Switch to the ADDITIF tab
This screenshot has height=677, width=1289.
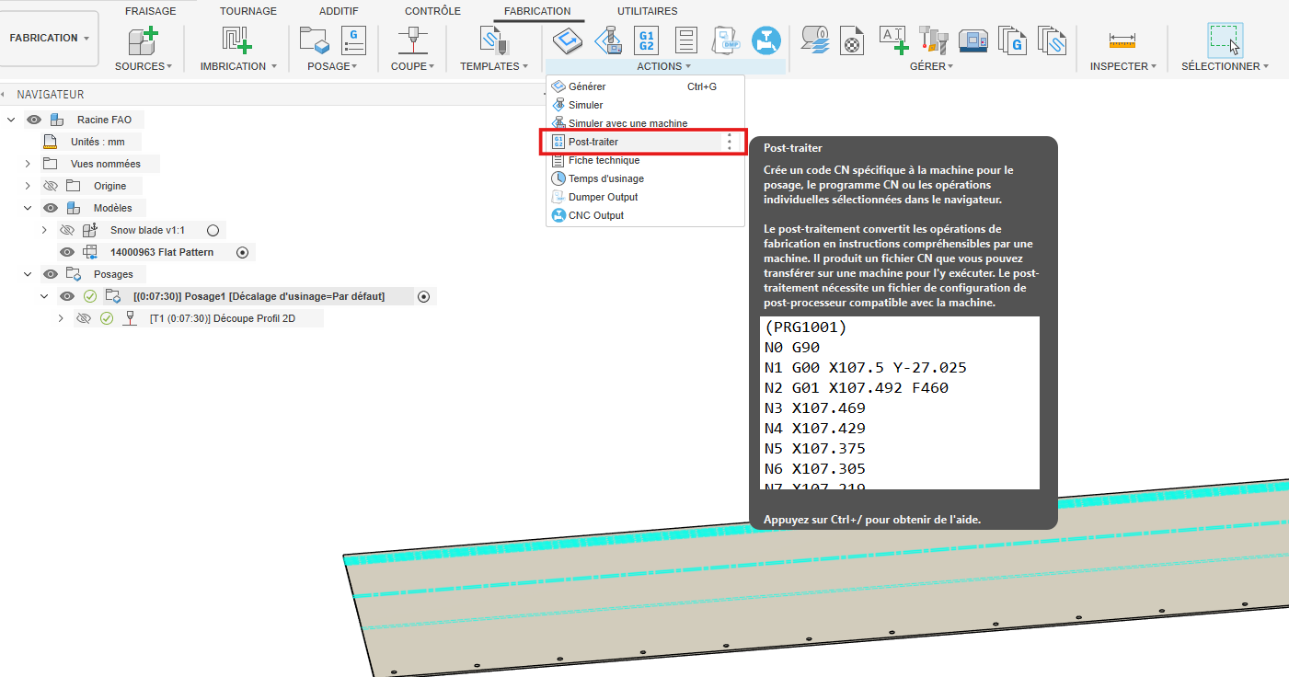[x=339, y=11]
